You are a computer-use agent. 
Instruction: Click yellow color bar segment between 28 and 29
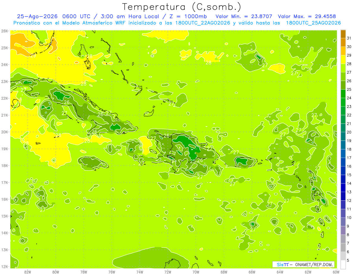pos(343,60)
